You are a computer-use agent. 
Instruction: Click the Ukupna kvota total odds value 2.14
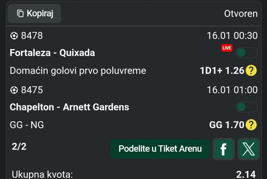pos(246,175)
